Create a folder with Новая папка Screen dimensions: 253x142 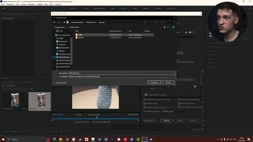(x=74, y=27)
